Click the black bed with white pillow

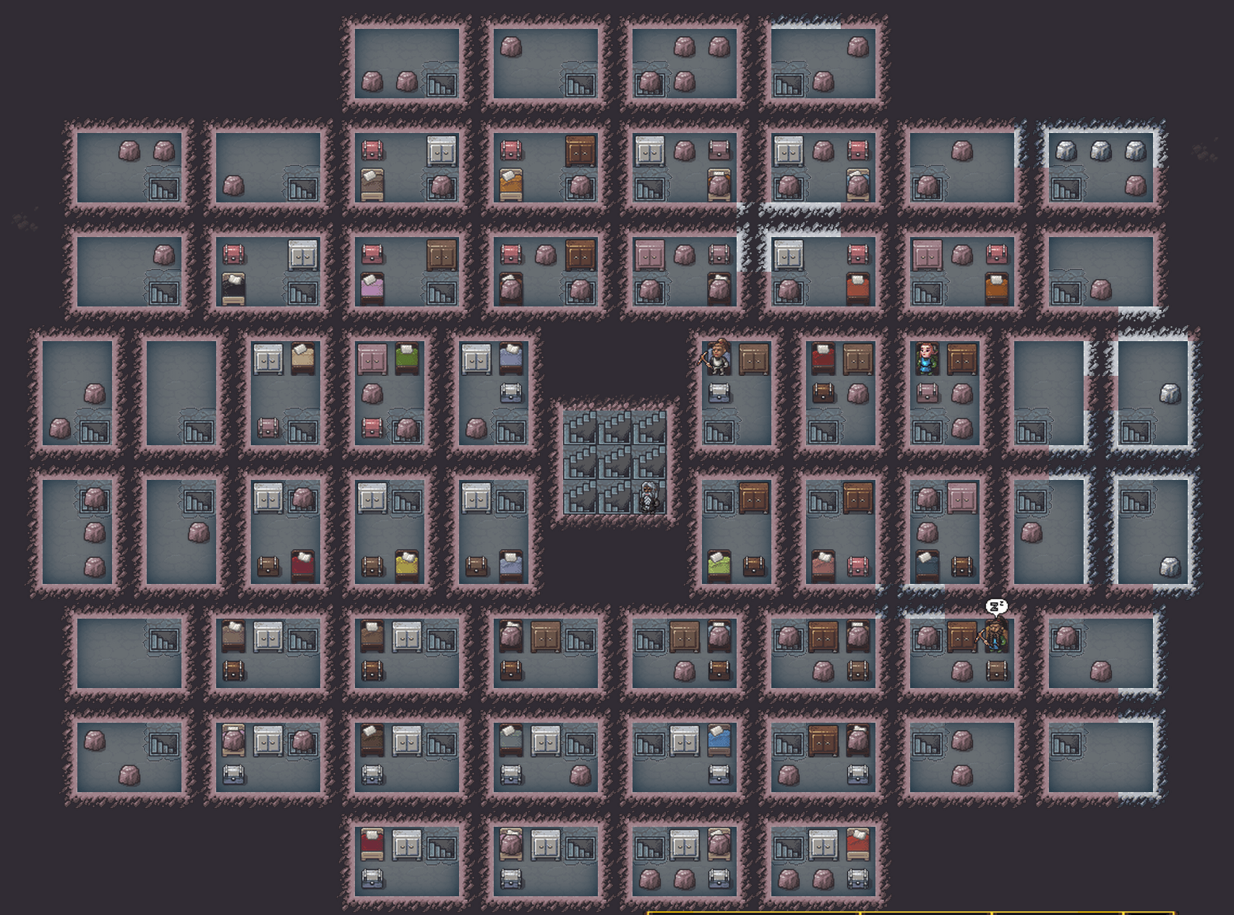pos(233,288)
